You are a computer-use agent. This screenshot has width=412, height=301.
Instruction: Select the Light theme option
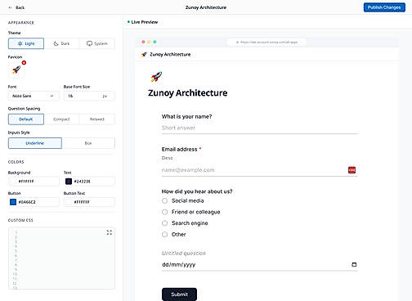(x=26, y=43)
